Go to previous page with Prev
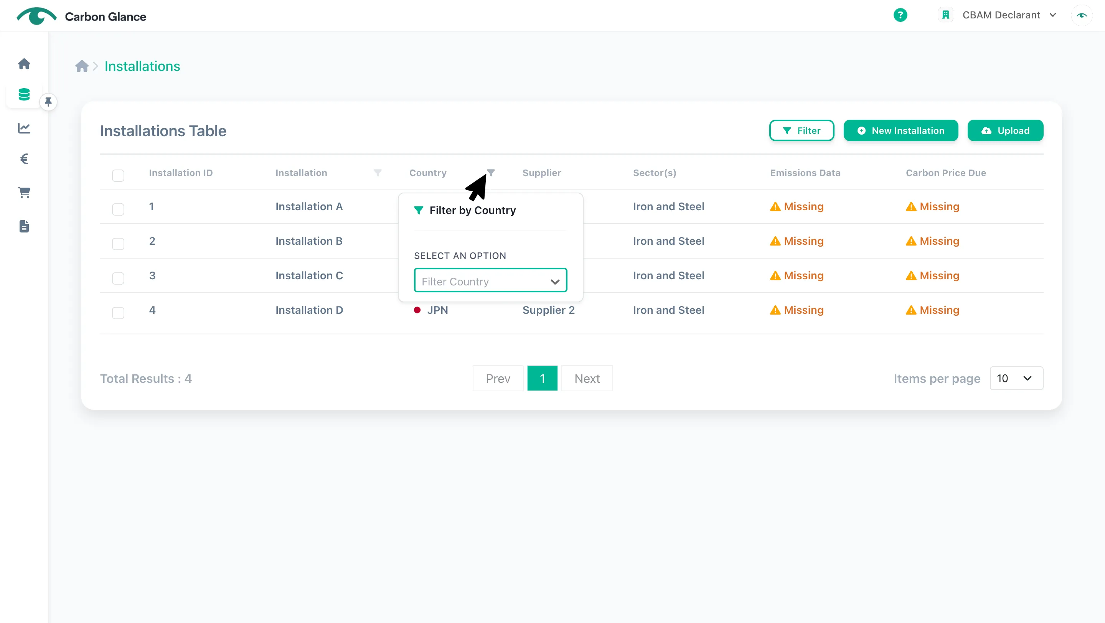 (x=498, y=378)
